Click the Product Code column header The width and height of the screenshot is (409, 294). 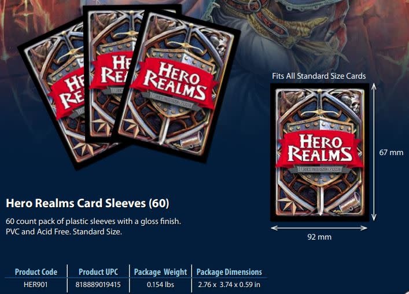click(x=36, y=272)
